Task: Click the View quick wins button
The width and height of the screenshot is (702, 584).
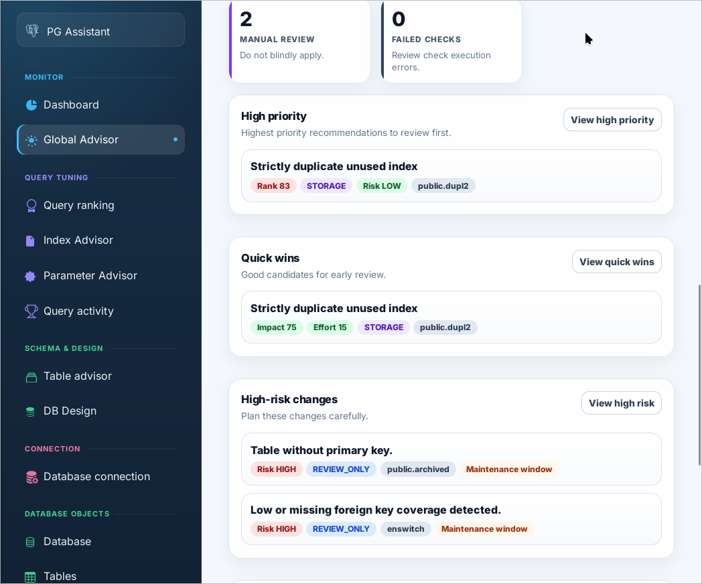Action: [x=616, y=261]
